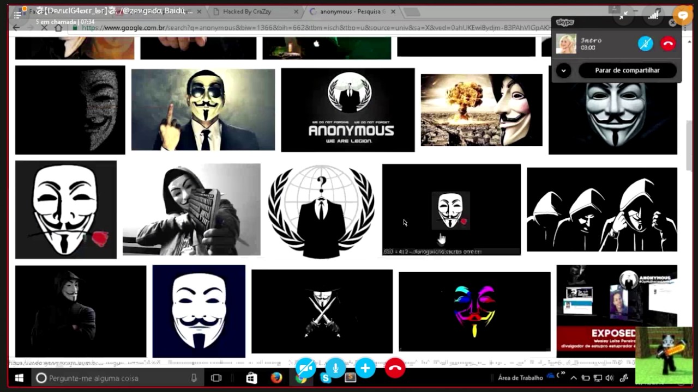This screenshot has width=698, height=392.
Task: Show hidden system tray icons
Action: click(574, 378)
